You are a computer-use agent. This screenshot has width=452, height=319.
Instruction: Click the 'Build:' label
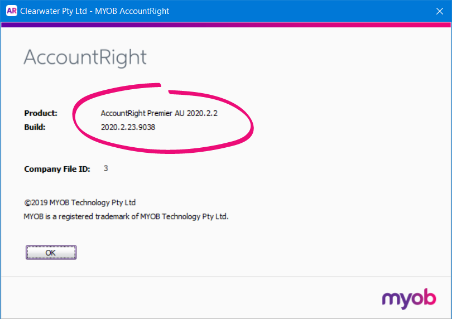[35, 127]
